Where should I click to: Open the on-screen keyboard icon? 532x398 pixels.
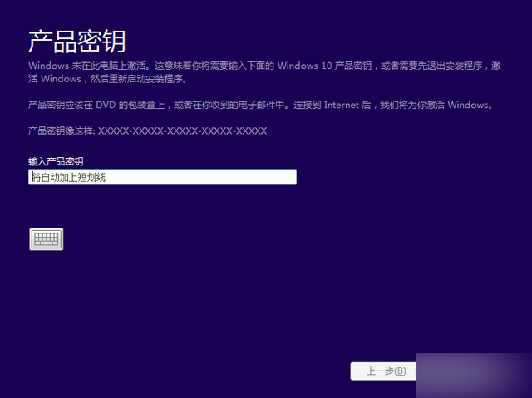click(x=47, y=239)
